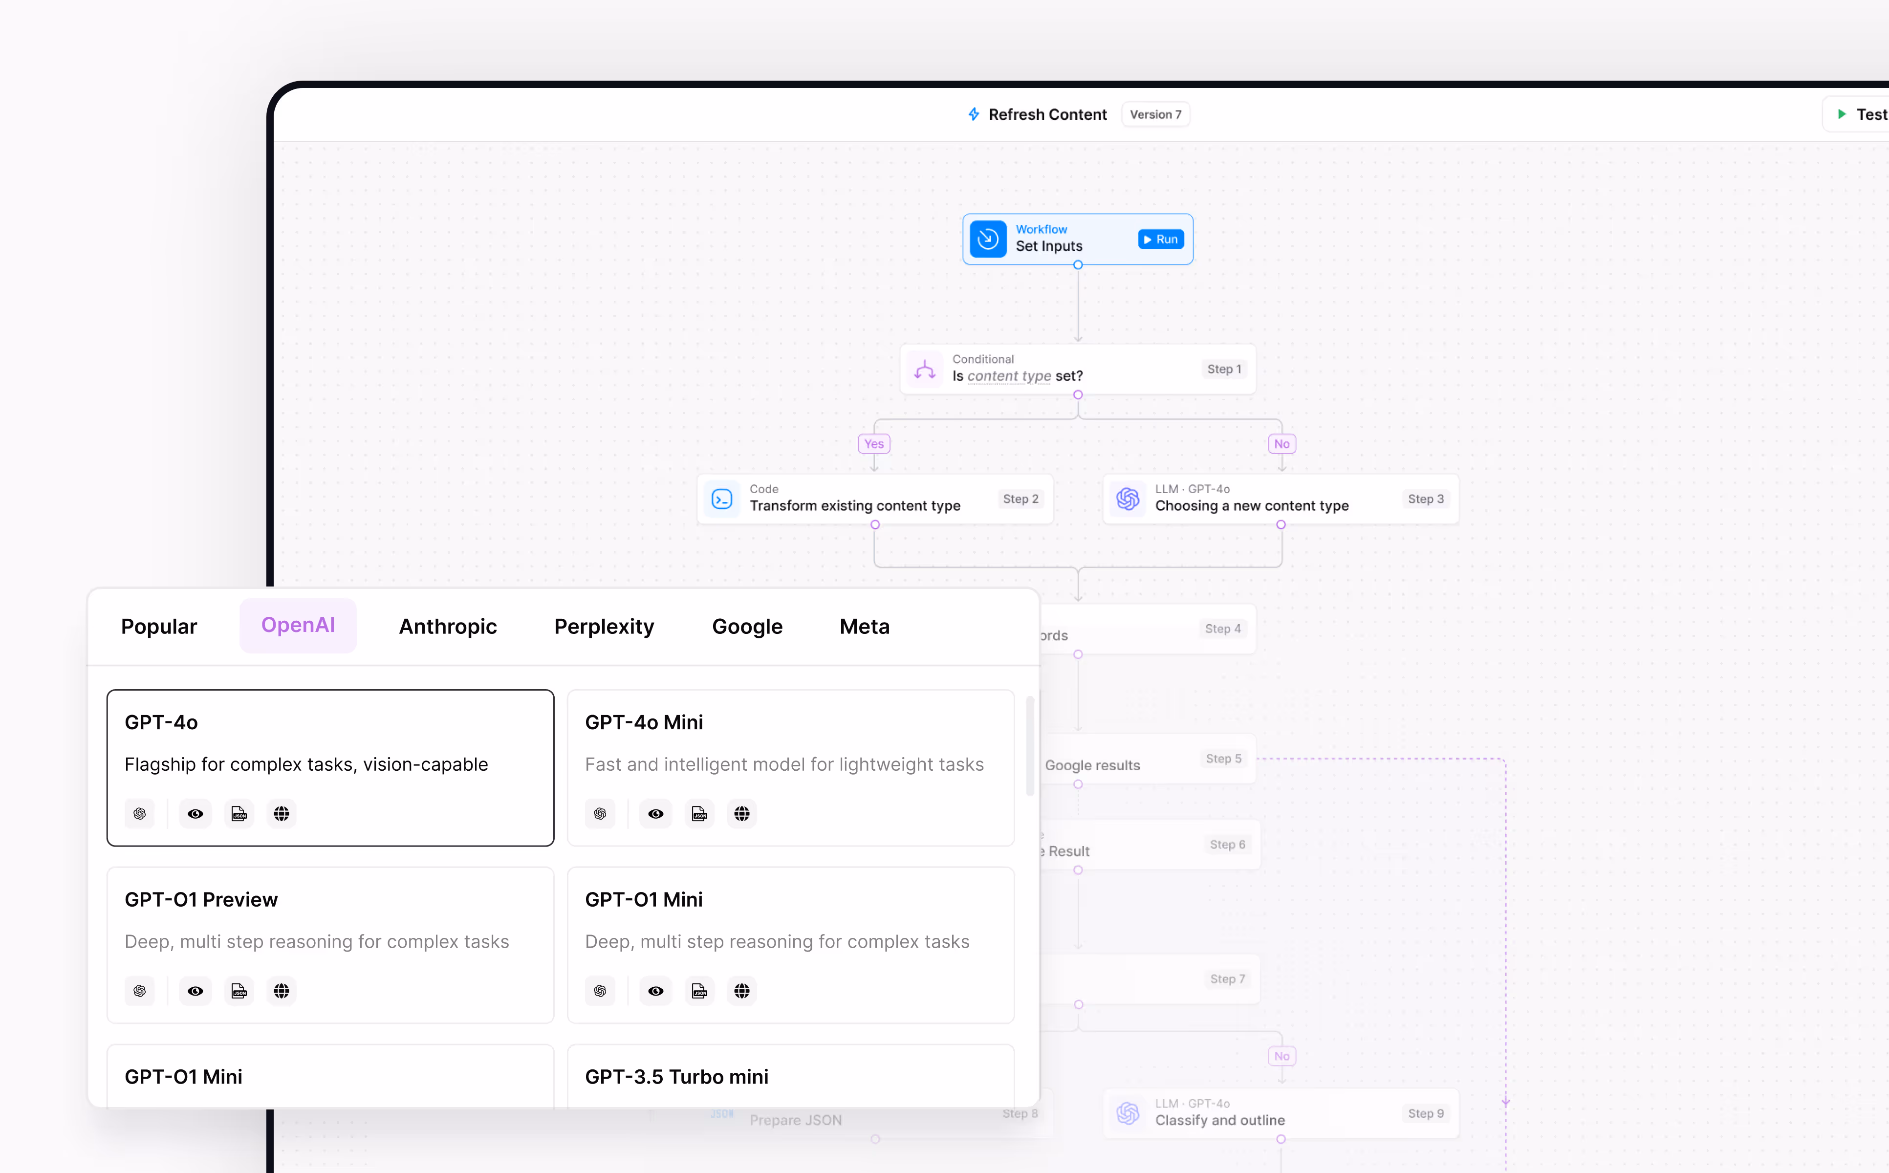
Task: Switch to the Popular models tab
Action: [159, 626]
